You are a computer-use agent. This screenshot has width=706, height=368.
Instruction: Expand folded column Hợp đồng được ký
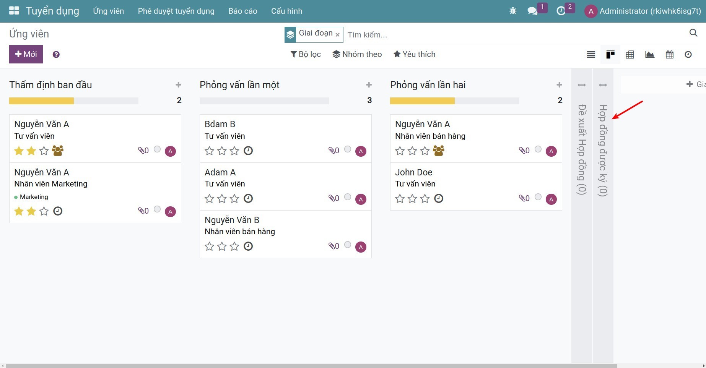(x=603, y=149)
